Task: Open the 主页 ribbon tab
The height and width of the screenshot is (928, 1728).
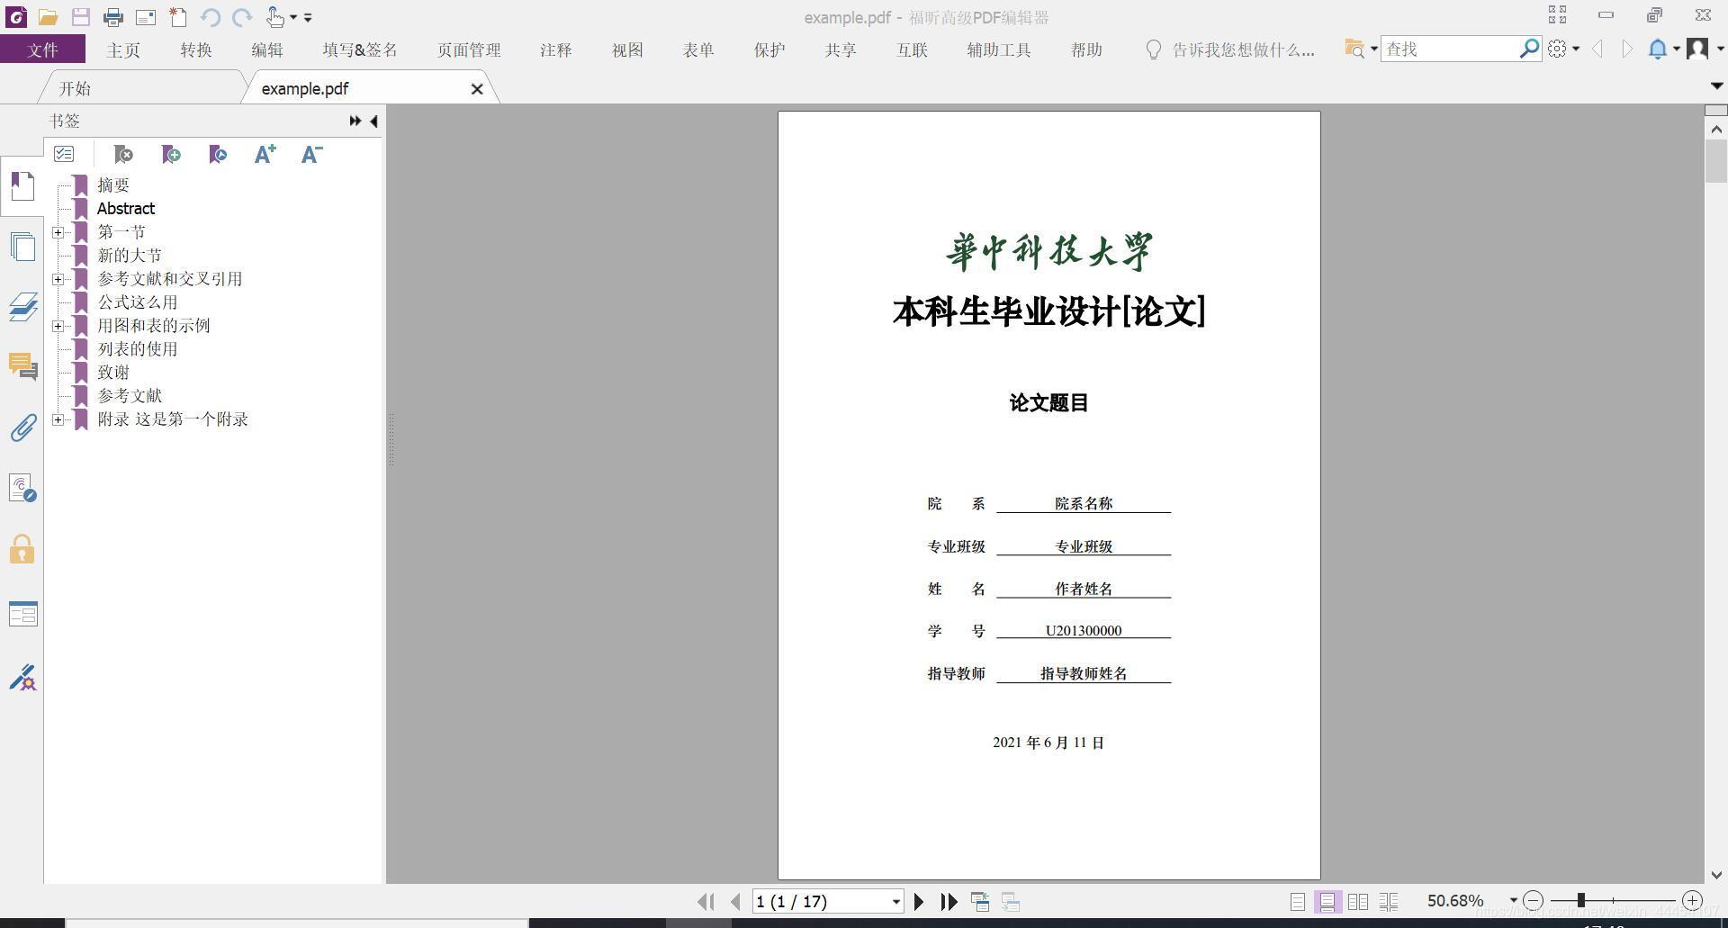Action: [x=123, y=50]
